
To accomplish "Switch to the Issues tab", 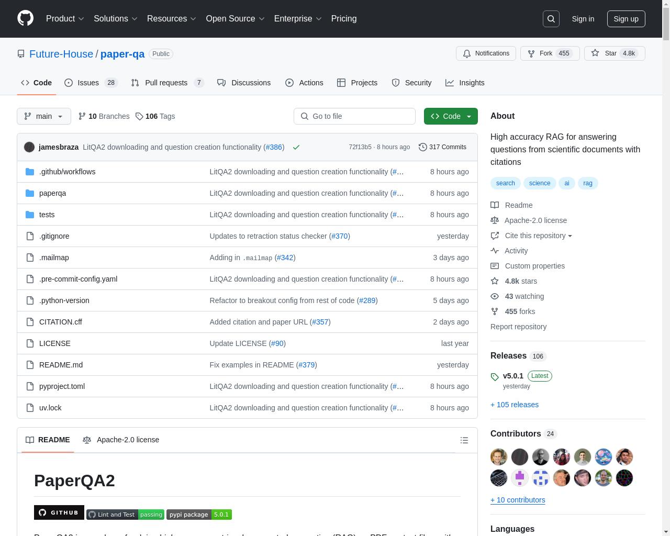I will click(91, 83).
